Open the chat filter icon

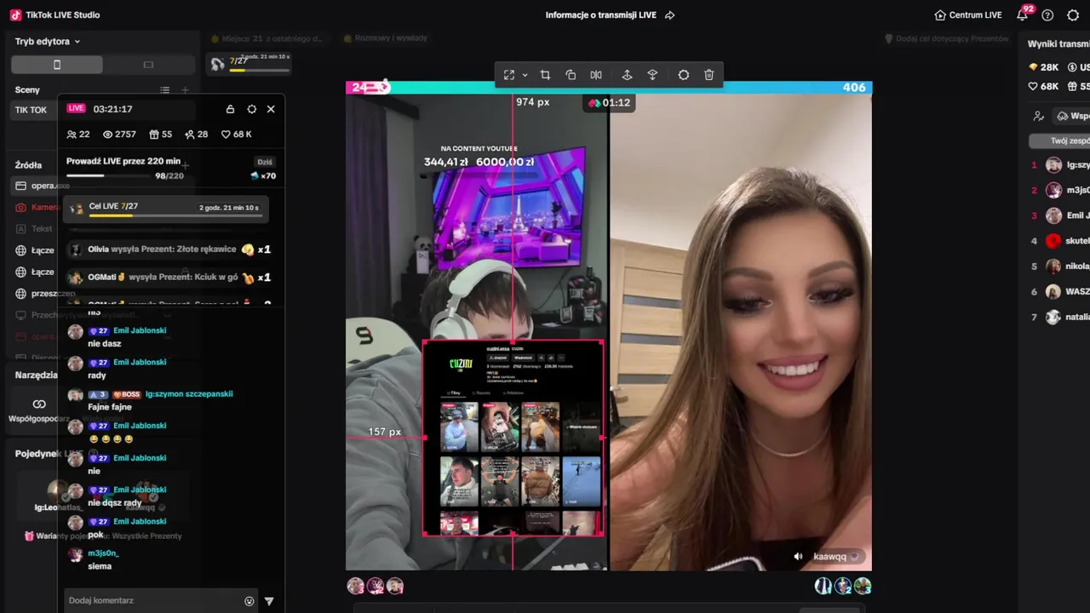[269, 601]
